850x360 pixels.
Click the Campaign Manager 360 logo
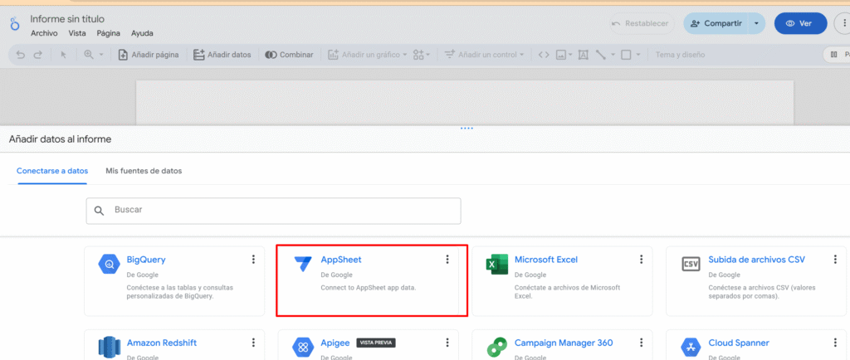[497, 348]
